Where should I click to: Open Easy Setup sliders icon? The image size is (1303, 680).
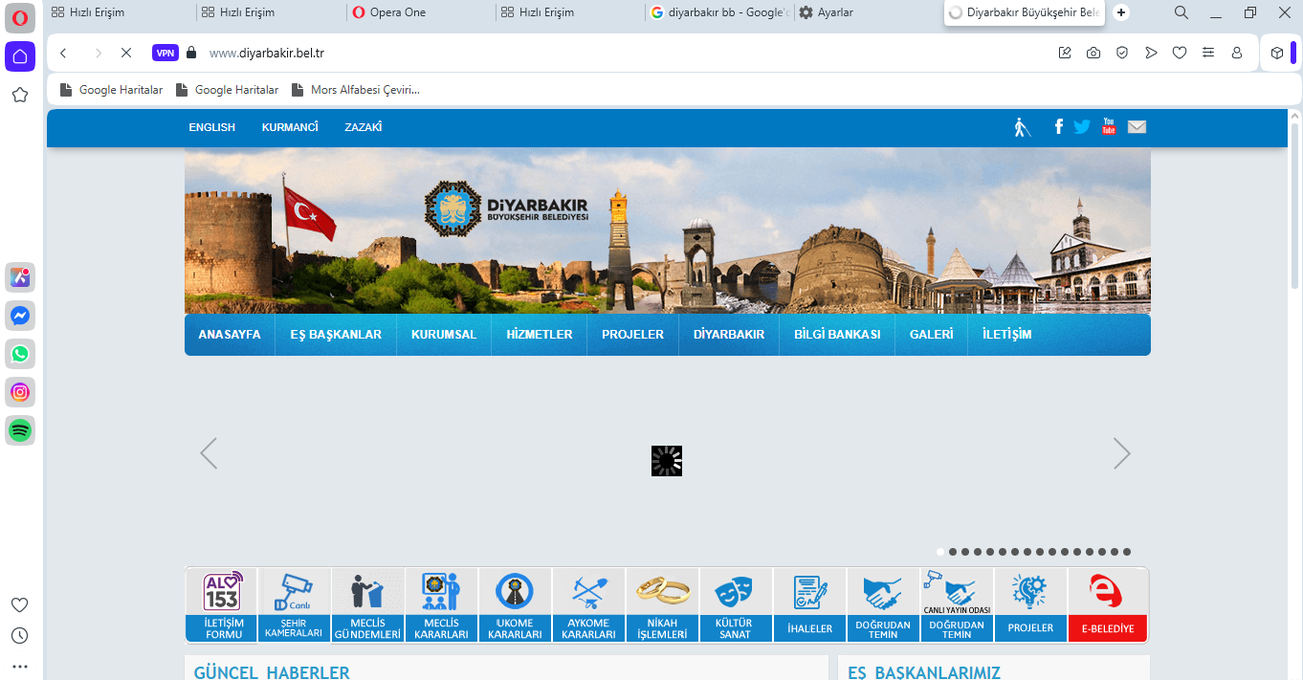pos(1208,54)
